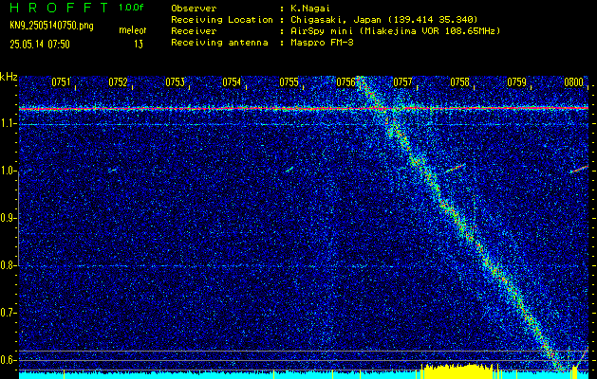This screenshot has height=379, width=597.
Task: Click the red carrier line near 1.13 kHz
Action: coord(304,109)
